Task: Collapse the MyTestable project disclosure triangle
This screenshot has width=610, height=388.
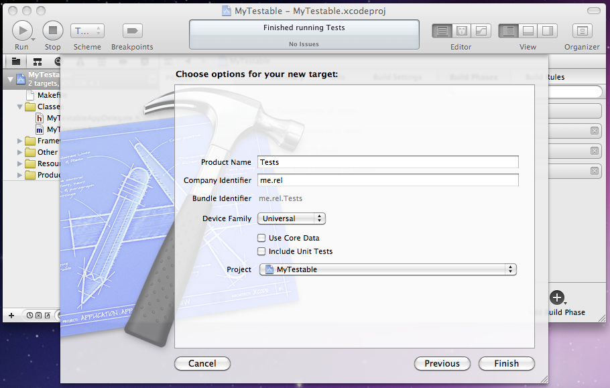Action: tap(11, 79)
